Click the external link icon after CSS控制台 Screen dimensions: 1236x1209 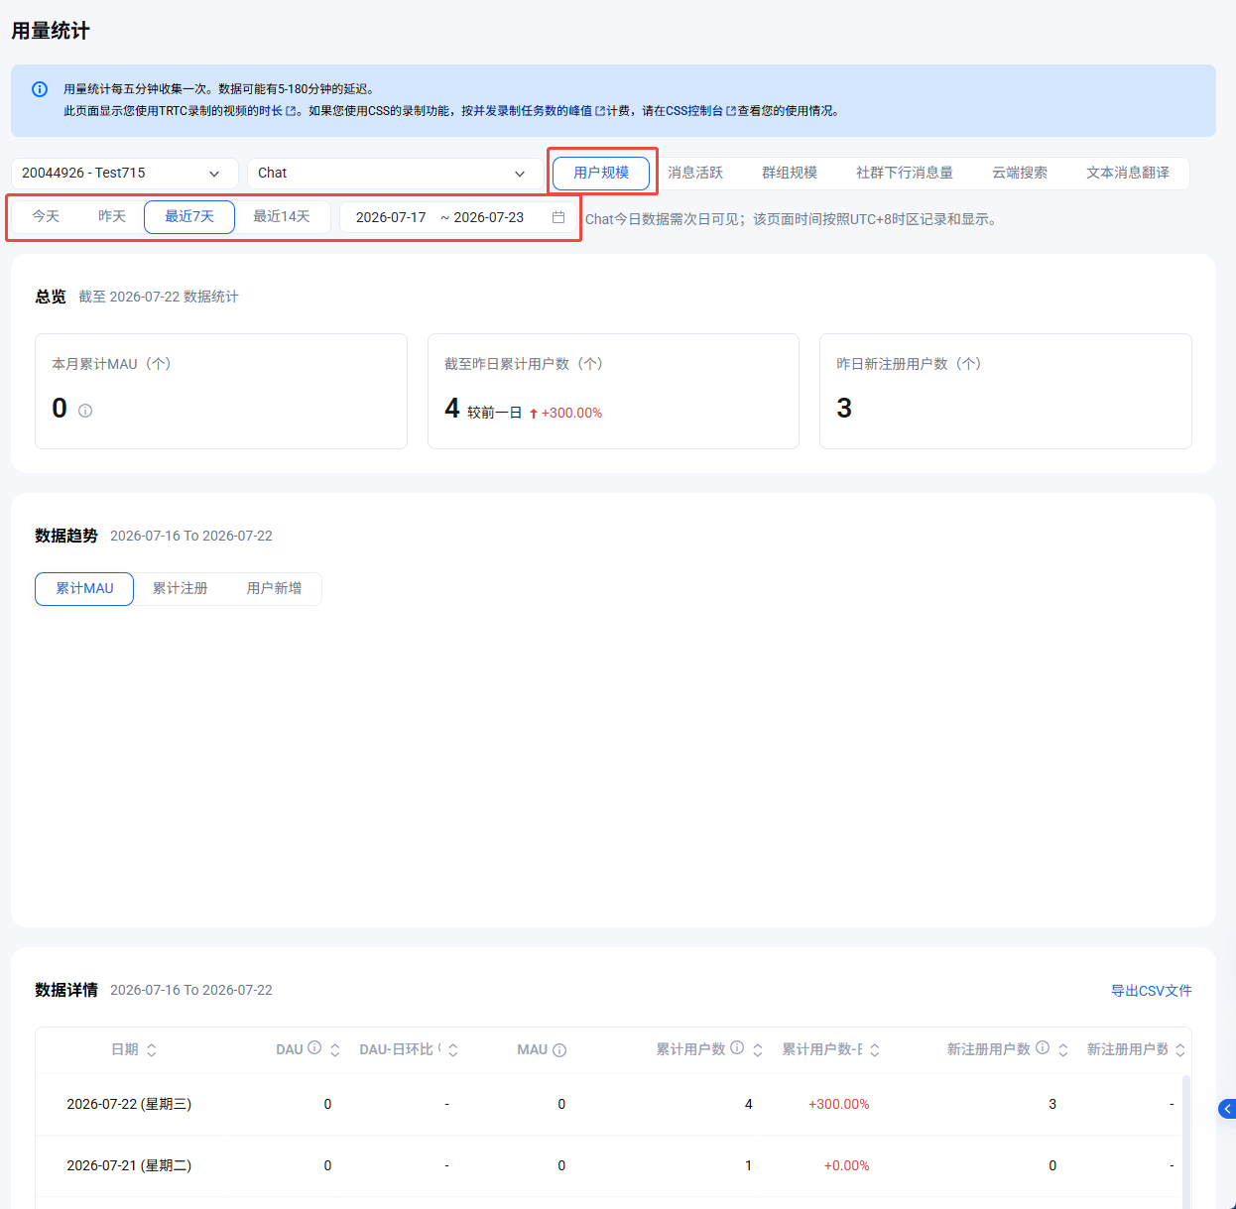(x=731, y=111)
